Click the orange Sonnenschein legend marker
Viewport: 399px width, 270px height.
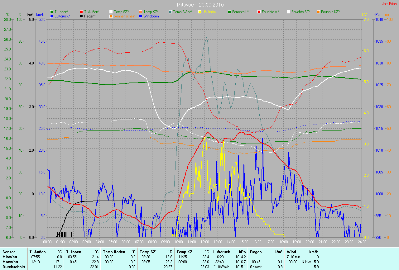pos(111,16)
